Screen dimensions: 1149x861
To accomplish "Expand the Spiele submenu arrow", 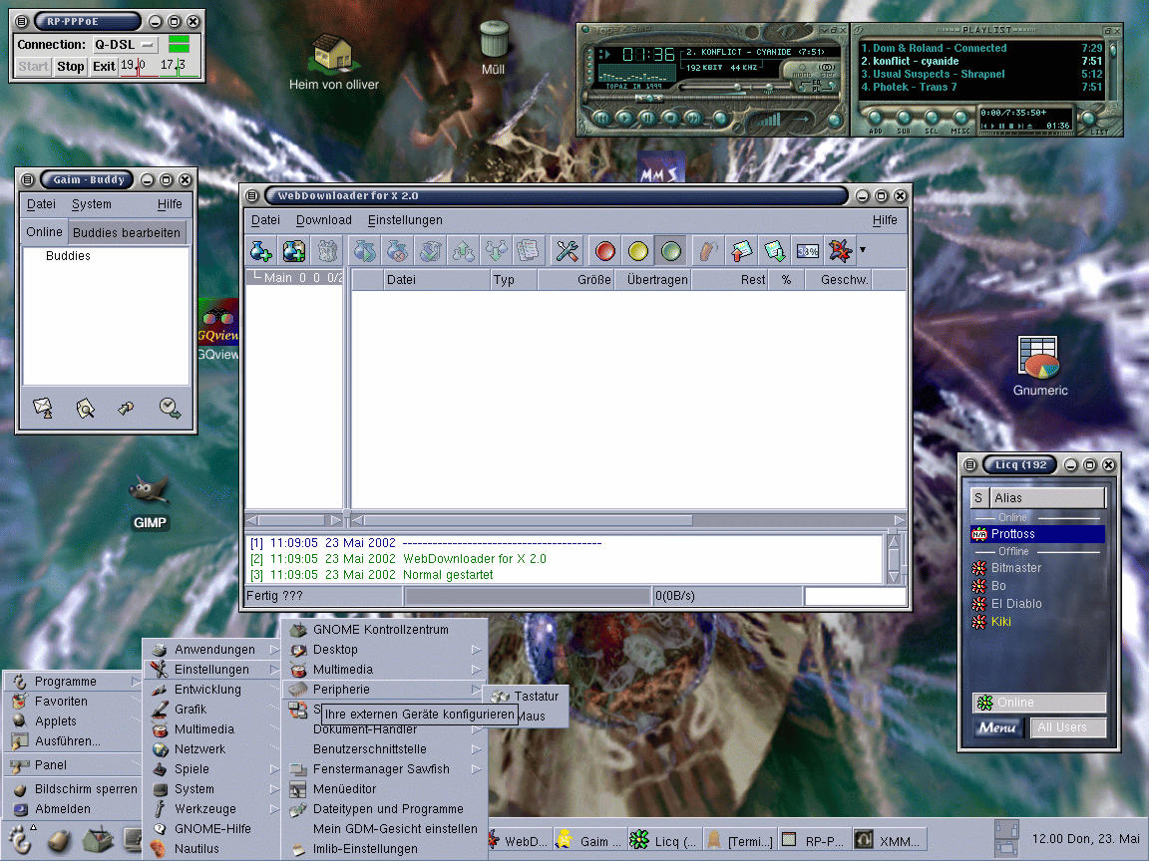I will pos(274,768).
